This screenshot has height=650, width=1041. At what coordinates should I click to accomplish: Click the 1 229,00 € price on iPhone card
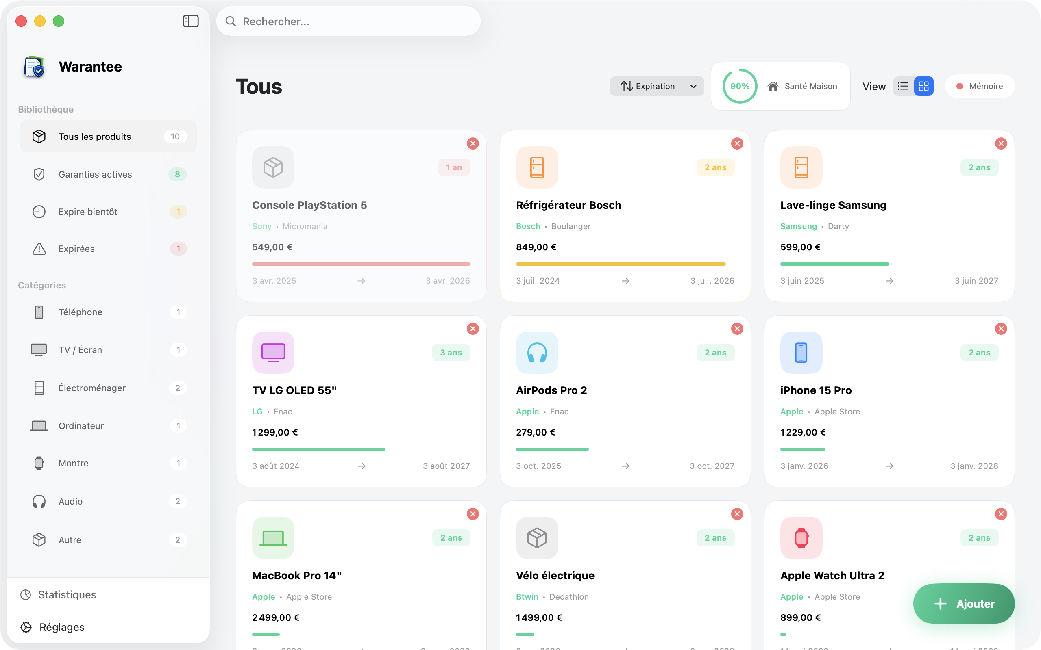[x=803, y=433]
